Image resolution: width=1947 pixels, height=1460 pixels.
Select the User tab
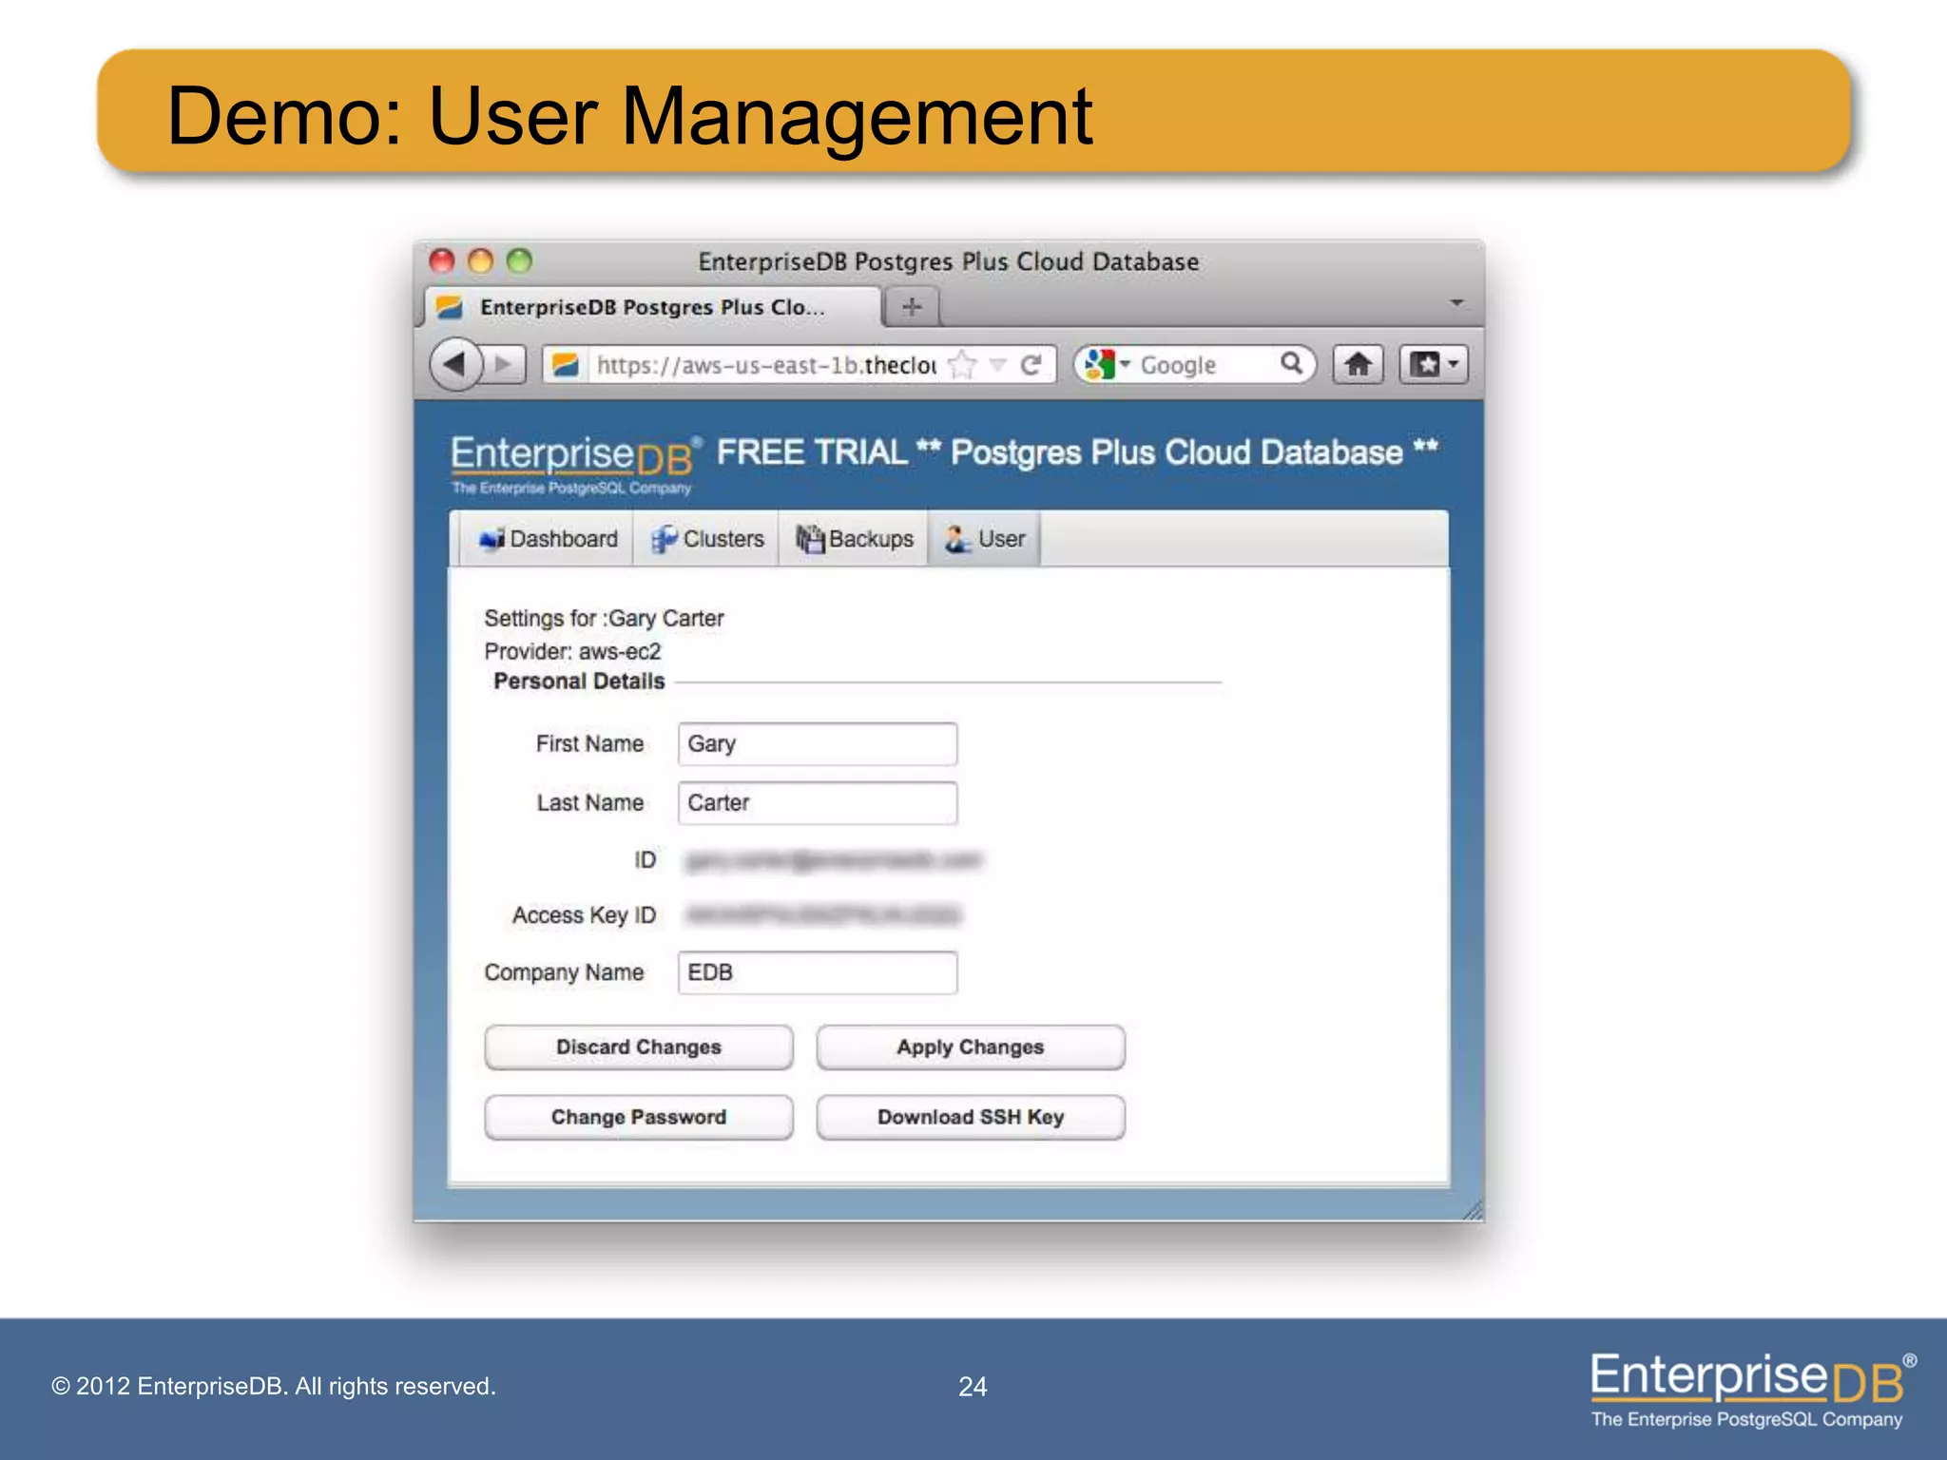(984, 539)
